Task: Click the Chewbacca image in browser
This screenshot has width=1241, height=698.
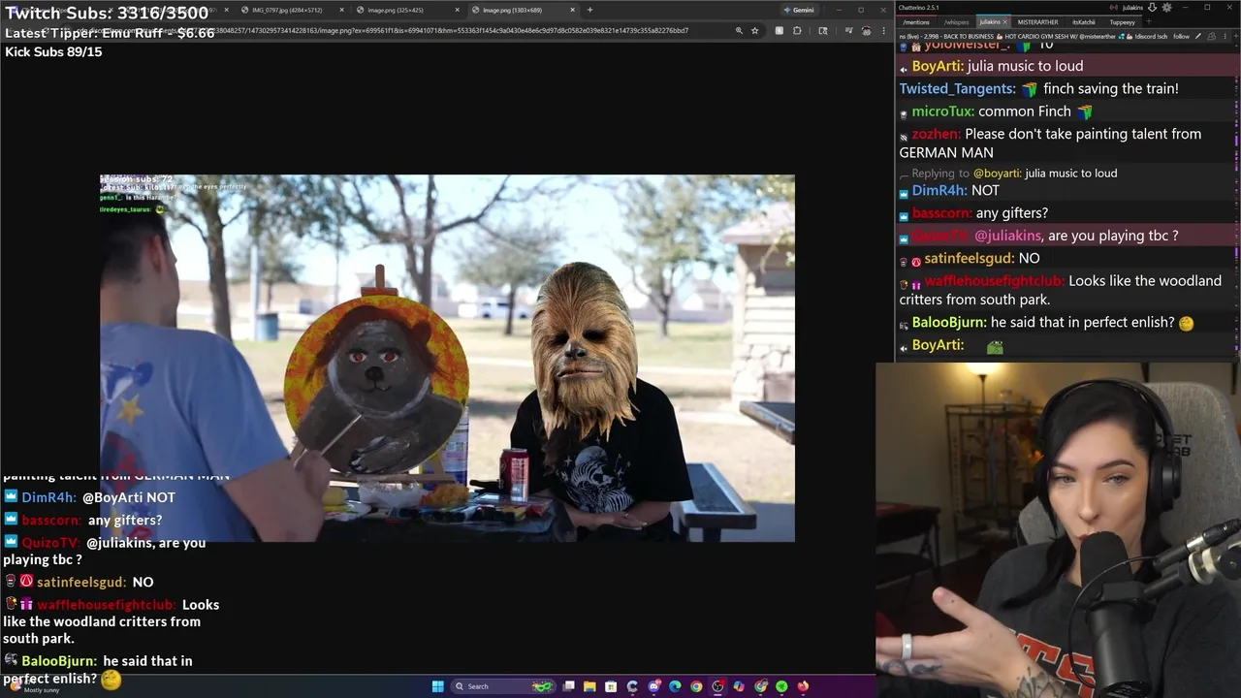Action: 447,358
